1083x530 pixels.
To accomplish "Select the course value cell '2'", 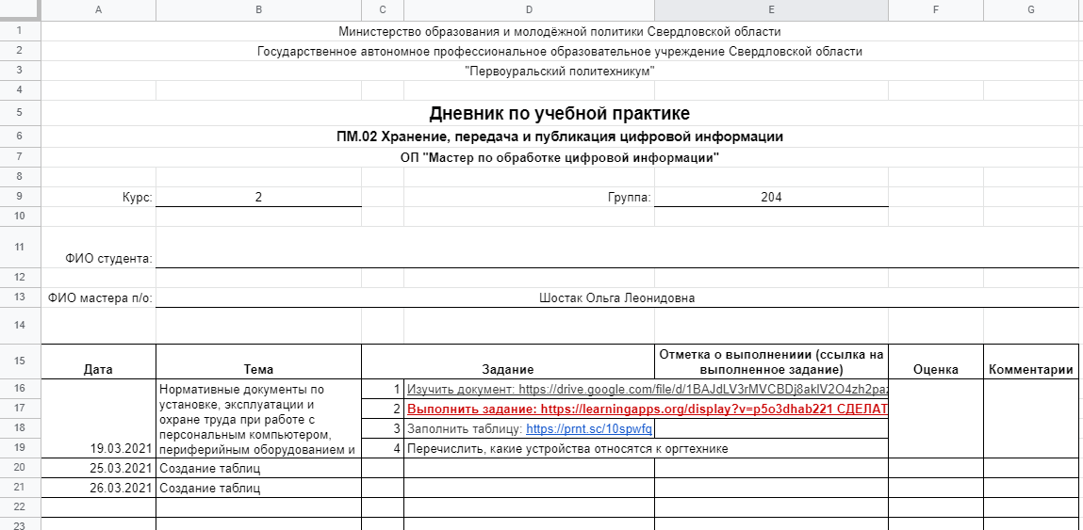I will 259,197.
